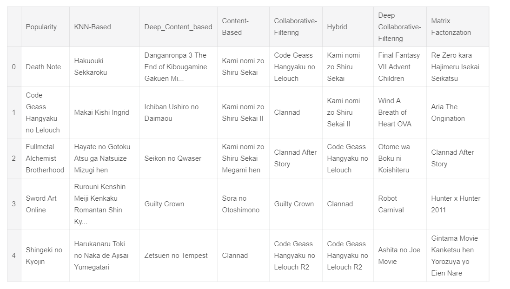This screenshot has width=510, height=289.
Task: Select row index 0
Action: [14, 67]
